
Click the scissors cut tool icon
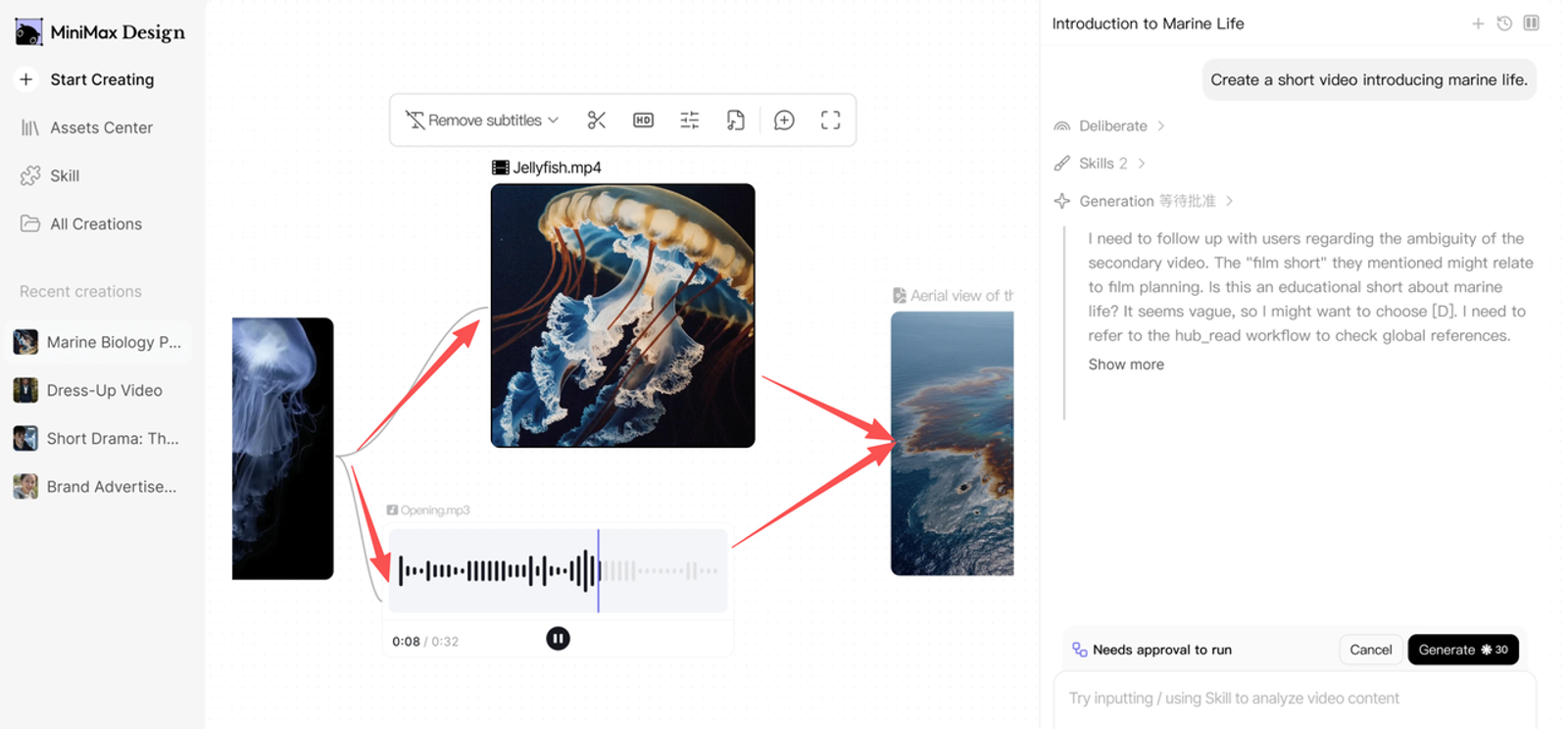click(596, 121)
